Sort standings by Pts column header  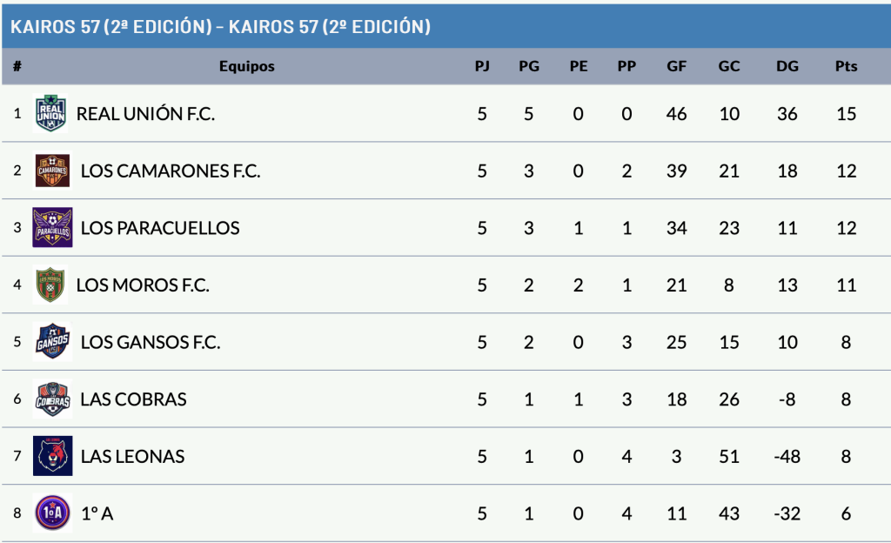point(846,66)
